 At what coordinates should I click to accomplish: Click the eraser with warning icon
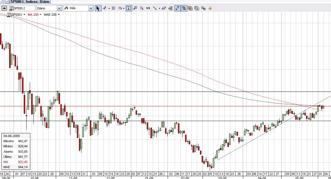(x=171, y=8)
